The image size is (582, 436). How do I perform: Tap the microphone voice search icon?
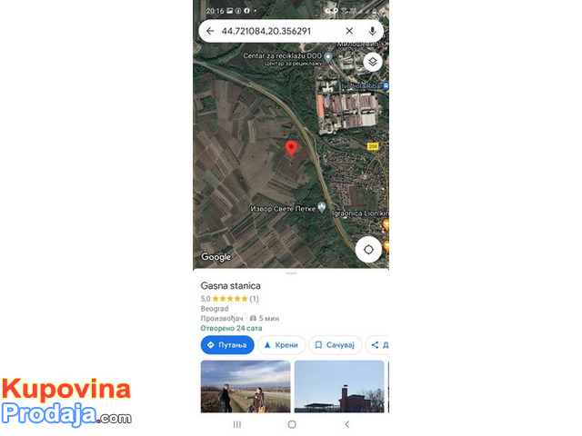[x=372, y=31]
